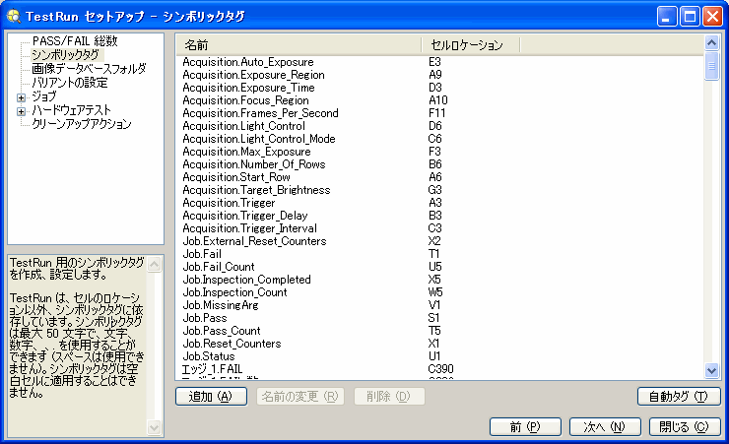Sort list by 名前 column header
729x444 pixels.
point(298,45)
